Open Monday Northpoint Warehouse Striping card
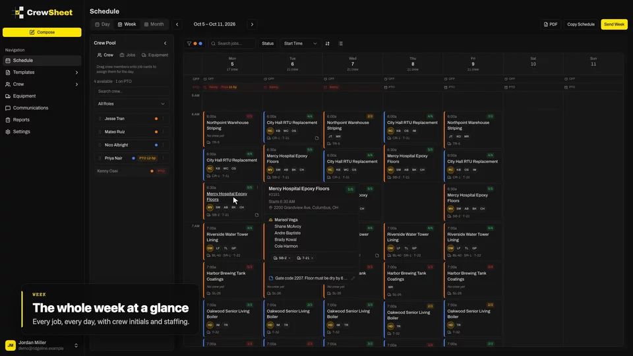The height and width of the screenshot is (356, 633). click(x=231, y=129)
